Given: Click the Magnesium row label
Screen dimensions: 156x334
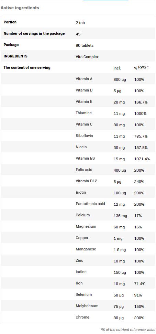Looking at the screenshot, I should tap(86, 226).
